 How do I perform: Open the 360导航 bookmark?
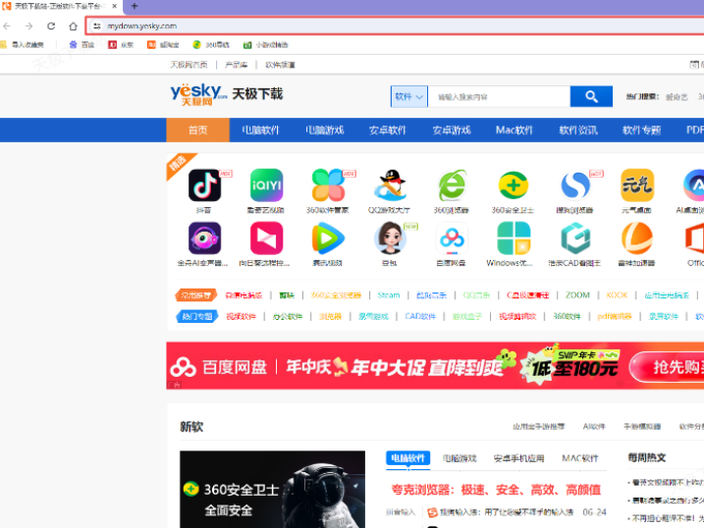point(211,45)
